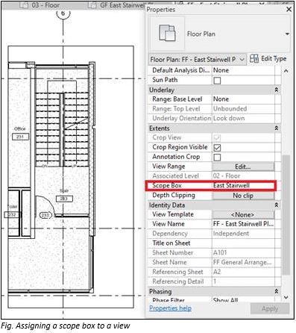Image resolution: width=296 pixels, height=333 pixels.
Task: Click the View Template <None> button
Action: 243,214
